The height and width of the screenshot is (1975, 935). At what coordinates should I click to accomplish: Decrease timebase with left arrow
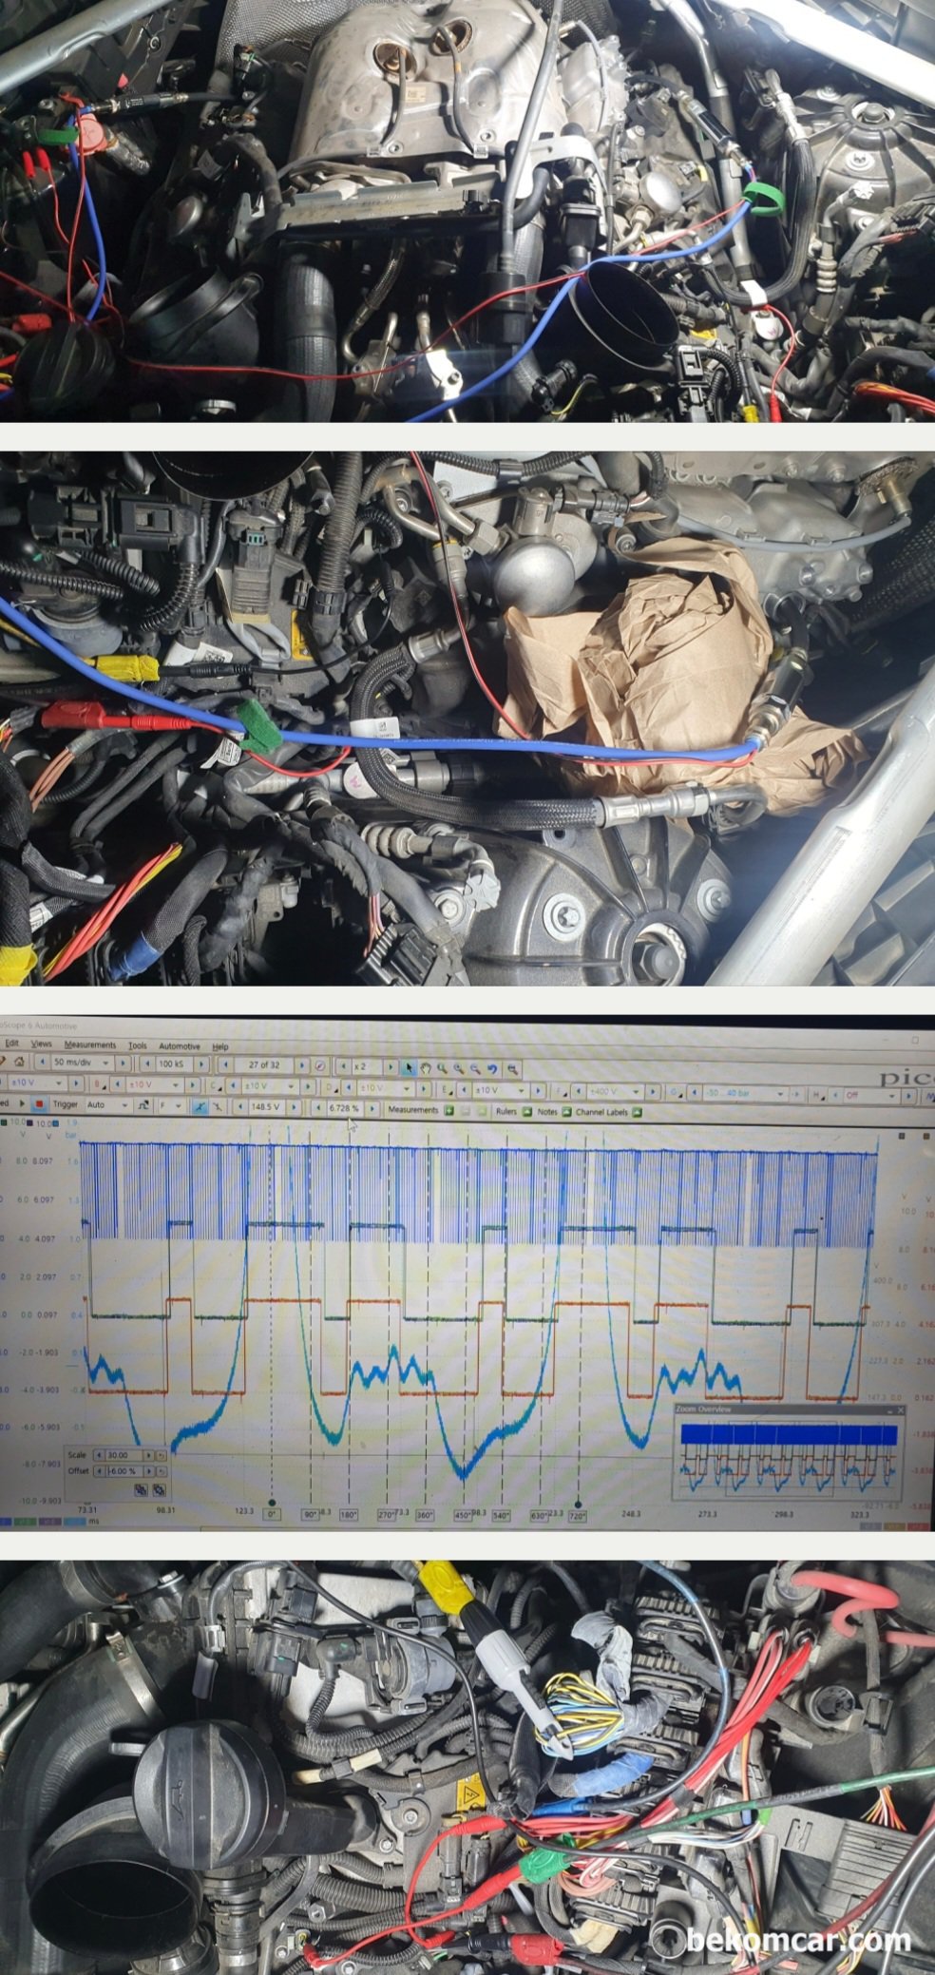coord(43,1063)
